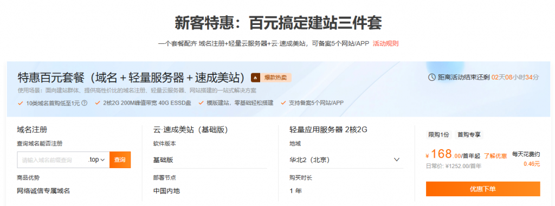555x206 pixels.
Task: Click the 域名注册 section title
Action: tap(32, 130)
